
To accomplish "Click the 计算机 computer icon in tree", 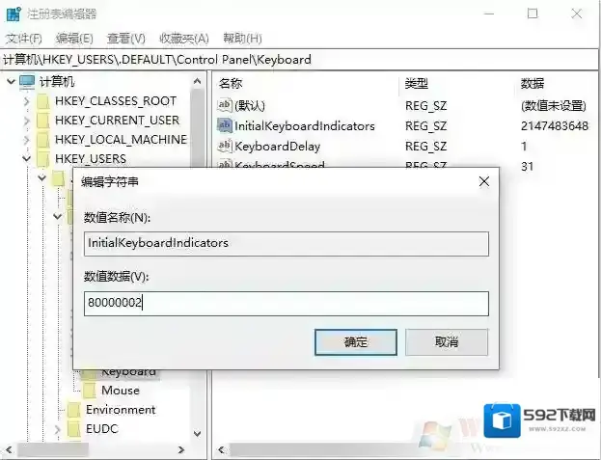I will (27, 82).
